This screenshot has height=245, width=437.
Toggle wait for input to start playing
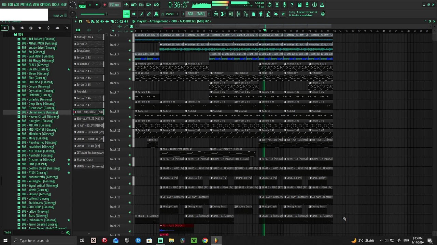pyautogui.click(x=134, y=5)
